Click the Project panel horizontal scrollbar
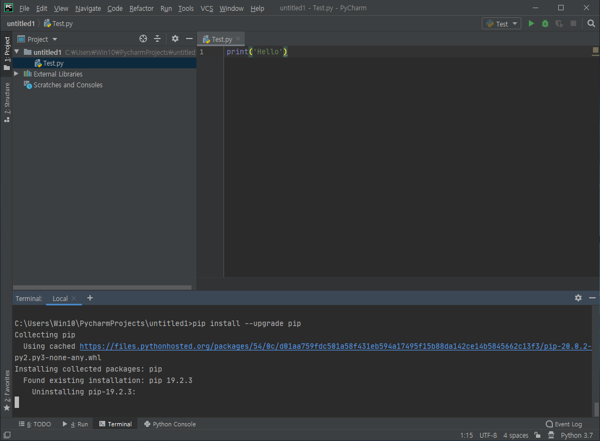This screenshot has width=600, height=441. click(x=102, y=287)
